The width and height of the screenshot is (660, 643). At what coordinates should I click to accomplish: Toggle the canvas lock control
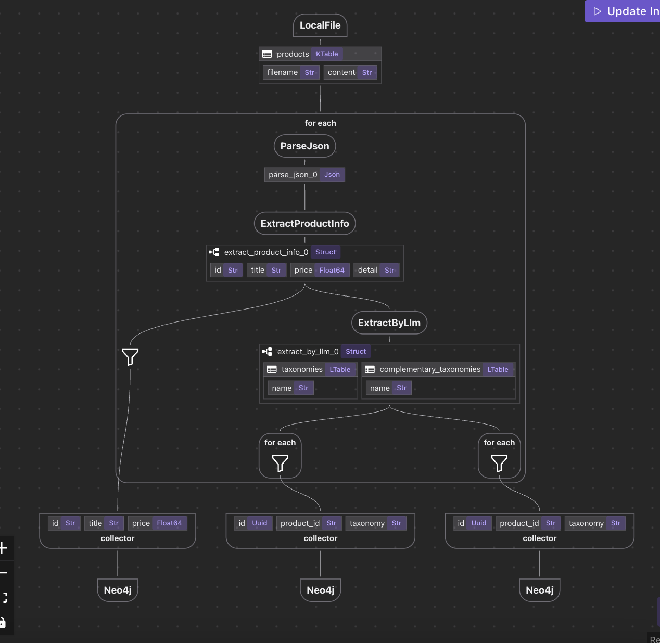click(3, 622)
